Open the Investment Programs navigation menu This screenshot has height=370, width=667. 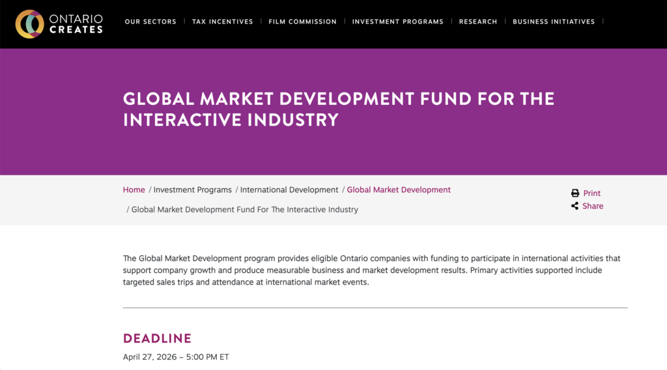click(397, 21)
